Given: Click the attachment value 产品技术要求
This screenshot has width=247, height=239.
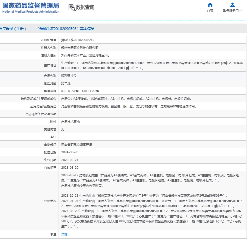Looking at the screenshot, I should pos(71,122).
